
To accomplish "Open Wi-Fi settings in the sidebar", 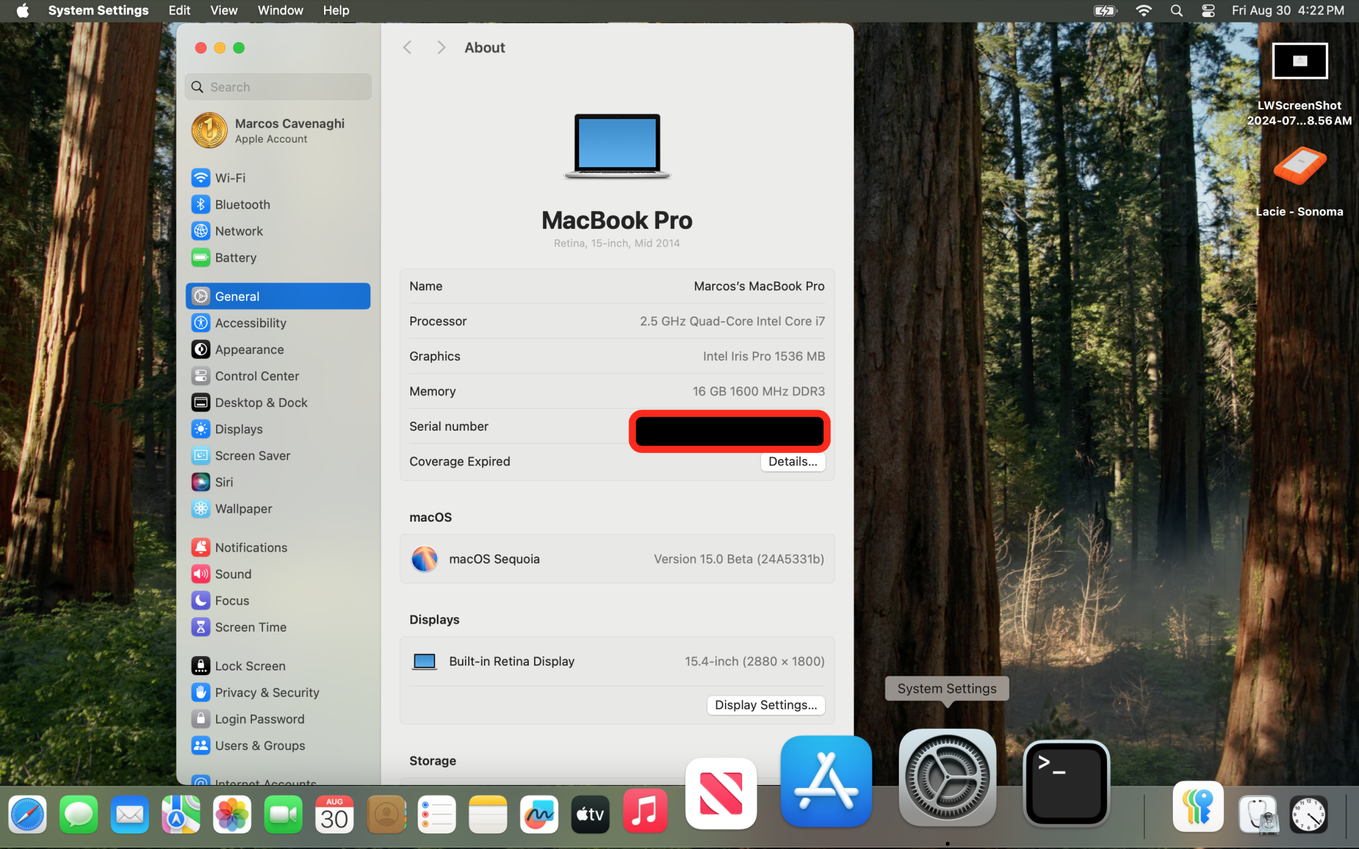I will point(230,178).
